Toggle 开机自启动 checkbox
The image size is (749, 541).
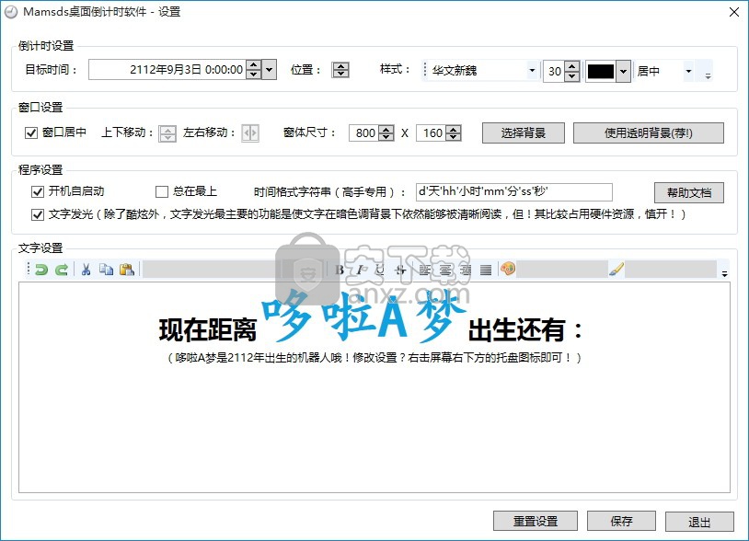click(x=37, y=192)
